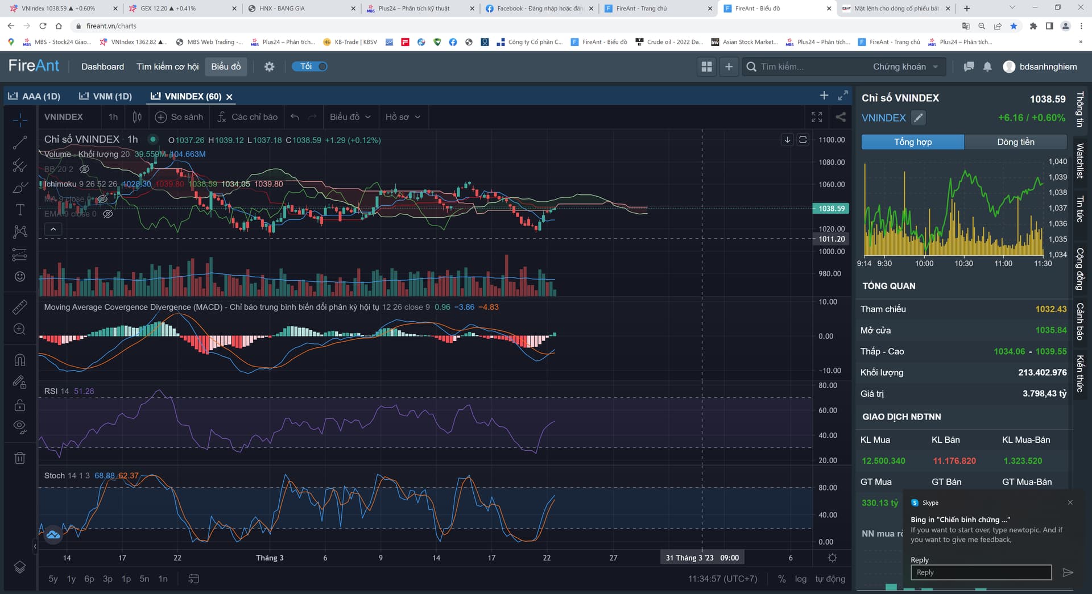
Task: Toggle visibility of BB 20 2 indicator
Action: click(85, 169)
